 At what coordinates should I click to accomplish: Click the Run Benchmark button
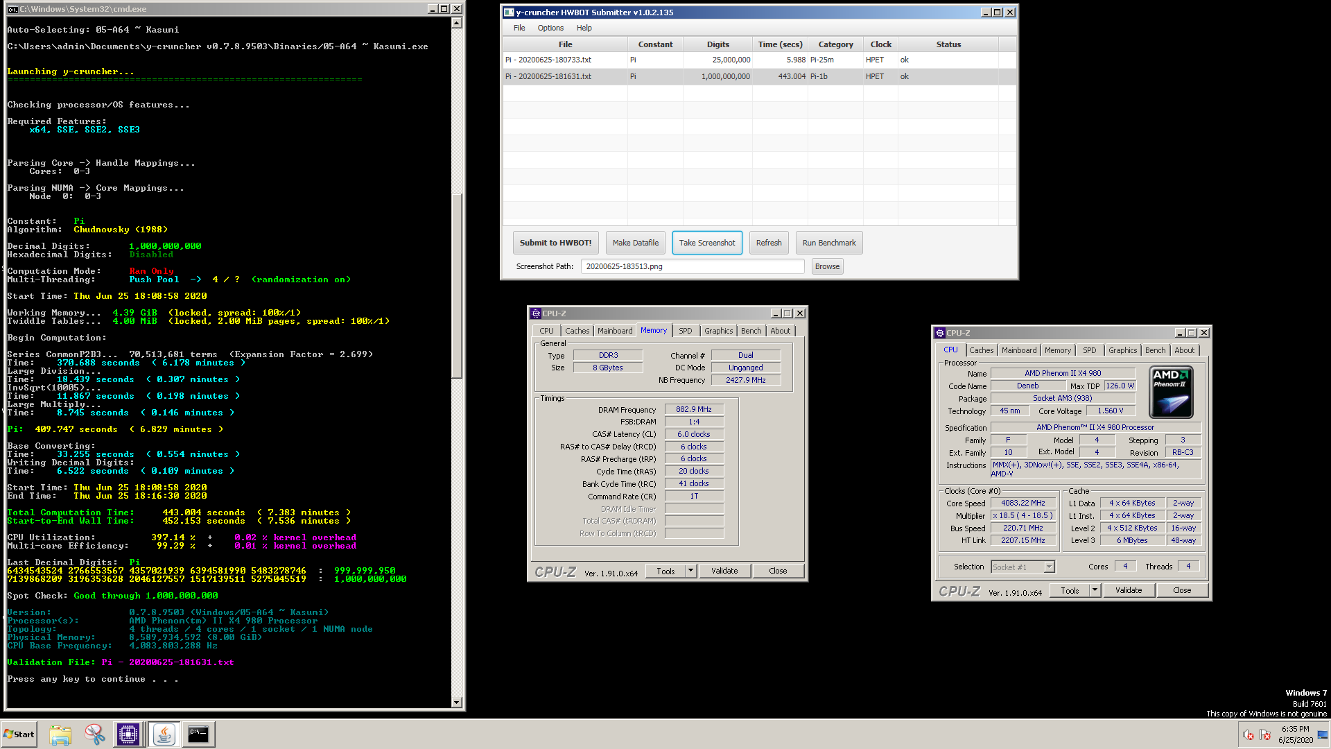829,243
